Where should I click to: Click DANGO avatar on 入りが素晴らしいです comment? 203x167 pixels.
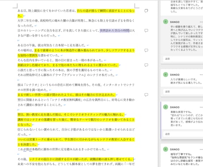point(165,74)
